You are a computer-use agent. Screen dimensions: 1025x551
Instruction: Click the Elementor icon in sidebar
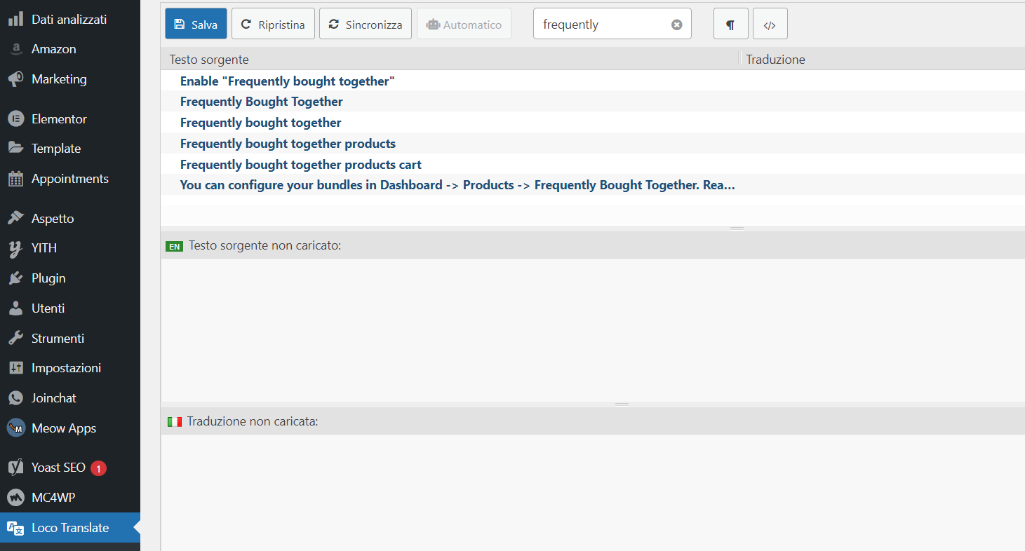[x=15, y=119]
